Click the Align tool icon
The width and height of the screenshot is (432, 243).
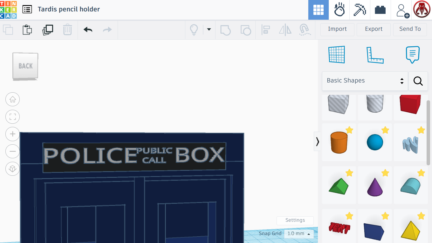point(265,30)
